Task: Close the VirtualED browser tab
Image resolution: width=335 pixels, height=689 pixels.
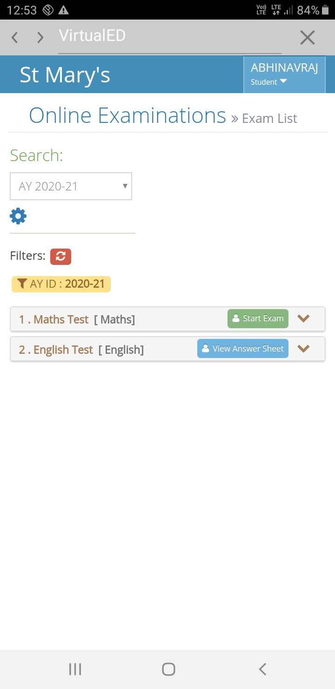Action: click(308, 37)
